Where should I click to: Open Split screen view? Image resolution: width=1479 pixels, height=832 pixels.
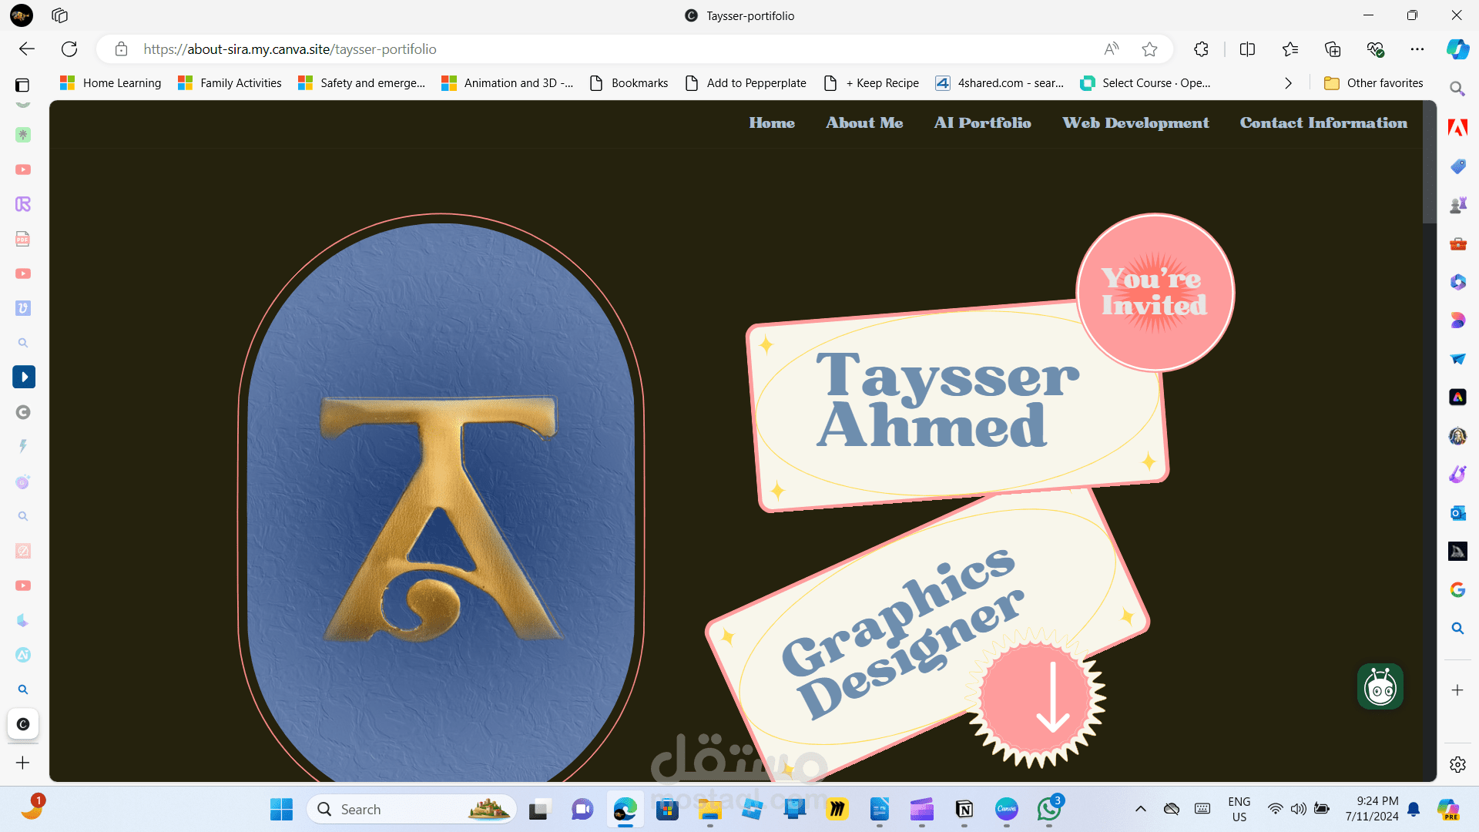click(1247, 49)
